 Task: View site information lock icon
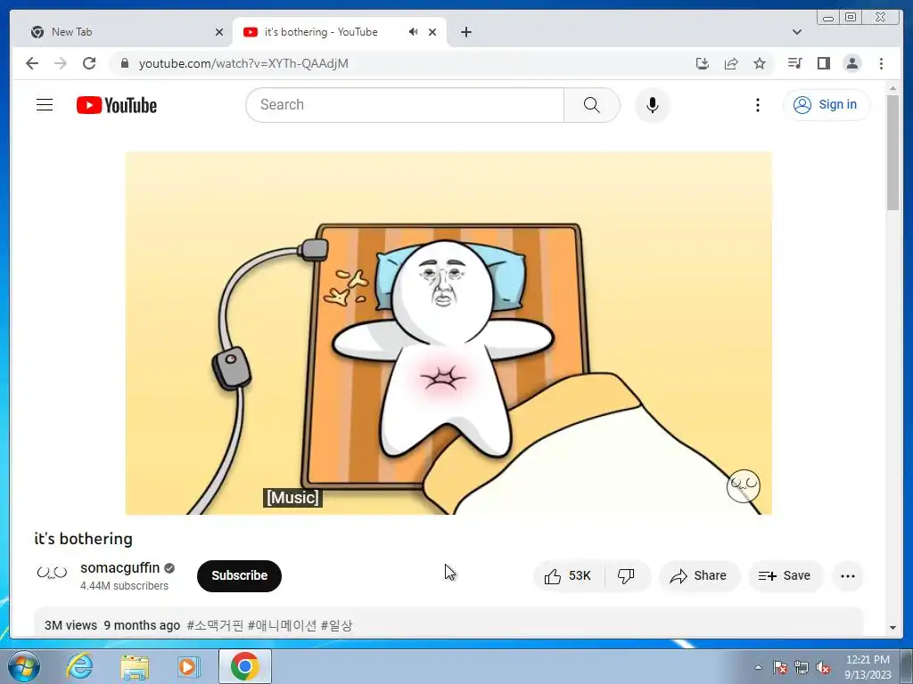click(x=124, y=63)
